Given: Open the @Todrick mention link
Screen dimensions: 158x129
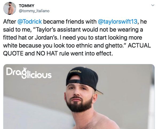Looking at the screenshot, I should tap(30, 21).
